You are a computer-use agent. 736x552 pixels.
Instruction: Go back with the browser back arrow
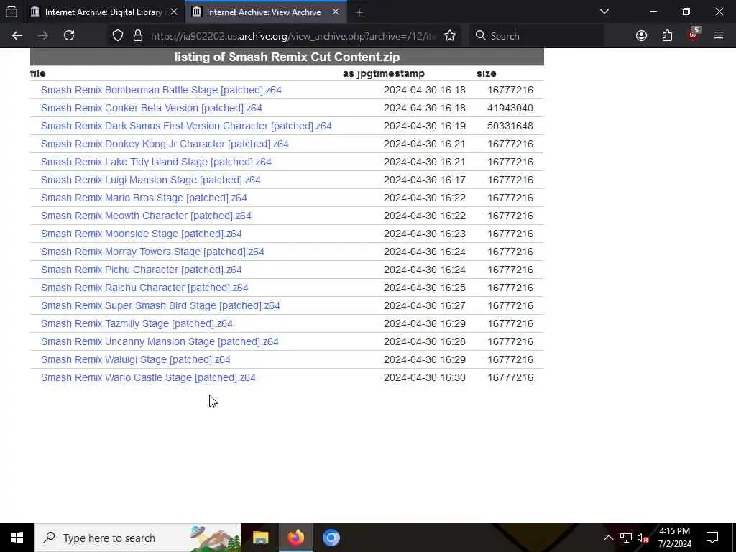pos(17,36)
